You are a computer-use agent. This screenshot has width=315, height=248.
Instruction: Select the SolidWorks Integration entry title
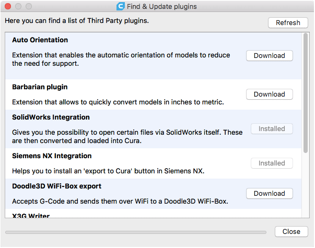pos(51,117)
